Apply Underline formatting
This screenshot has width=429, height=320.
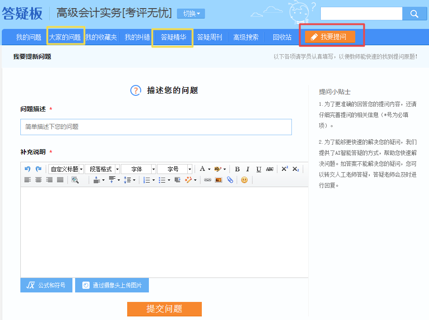[258, 169]
